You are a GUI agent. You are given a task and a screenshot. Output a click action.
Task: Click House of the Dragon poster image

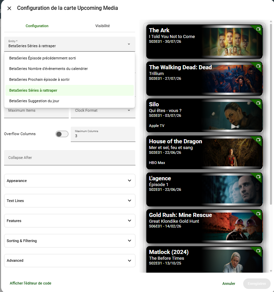click(x=232, y=152)
